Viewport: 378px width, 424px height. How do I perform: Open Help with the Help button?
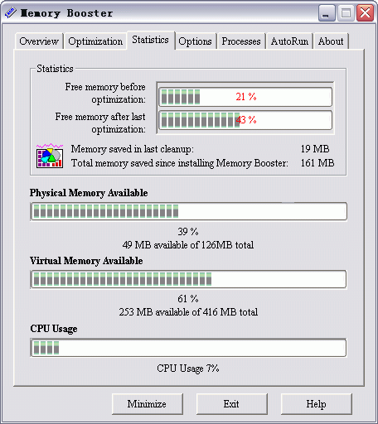316,404
